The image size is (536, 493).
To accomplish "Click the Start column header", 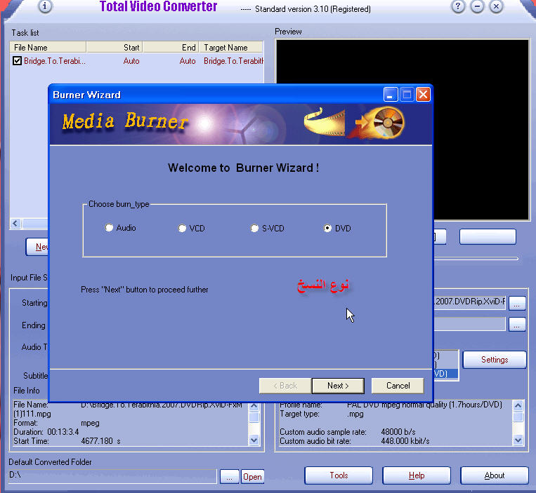I will (x=115, y=47).
